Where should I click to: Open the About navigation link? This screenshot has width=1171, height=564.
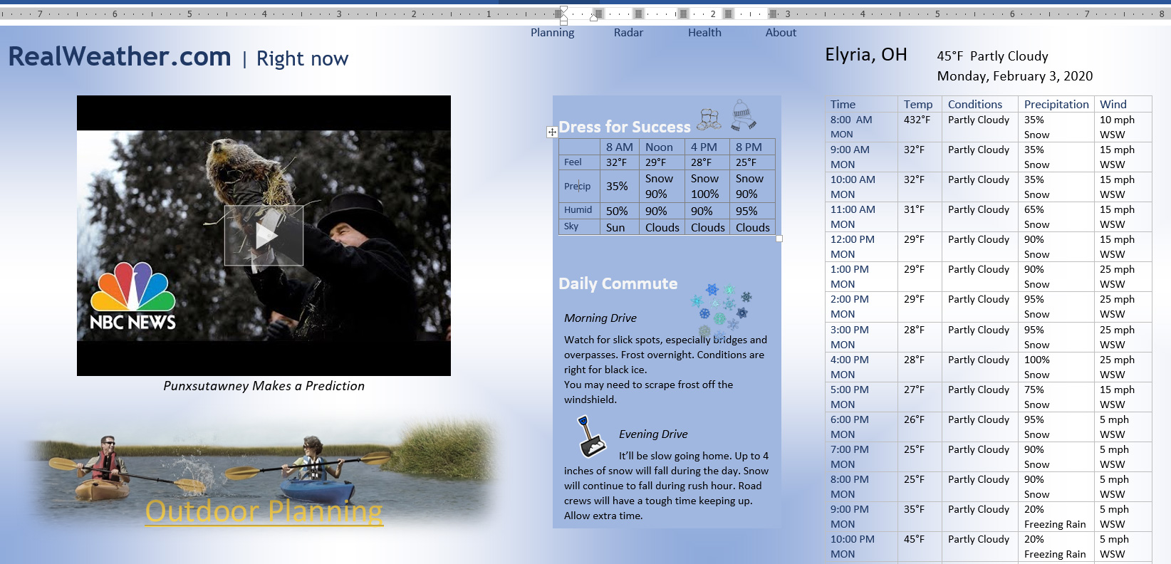tap(781, 33)
